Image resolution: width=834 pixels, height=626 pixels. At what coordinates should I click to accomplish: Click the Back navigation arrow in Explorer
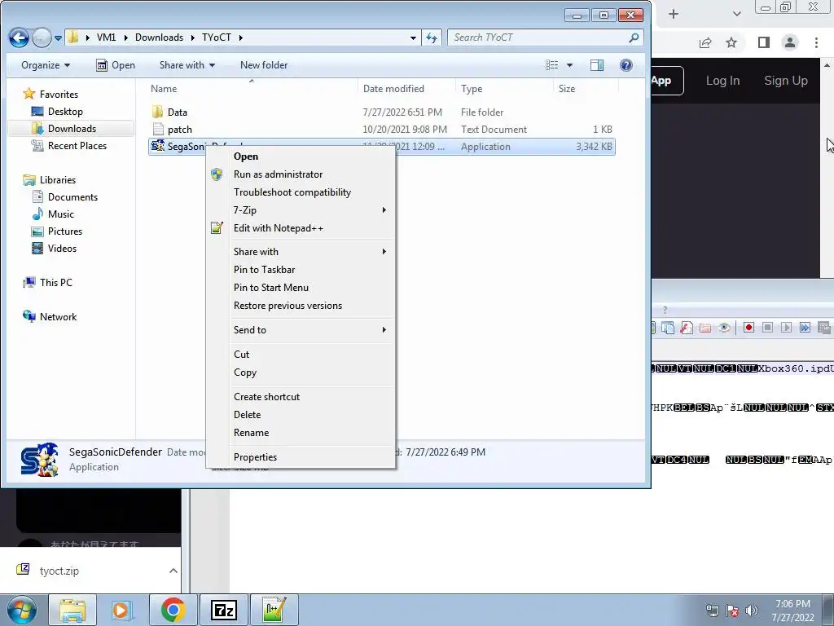pyautogui.click(x=20, y=37)
